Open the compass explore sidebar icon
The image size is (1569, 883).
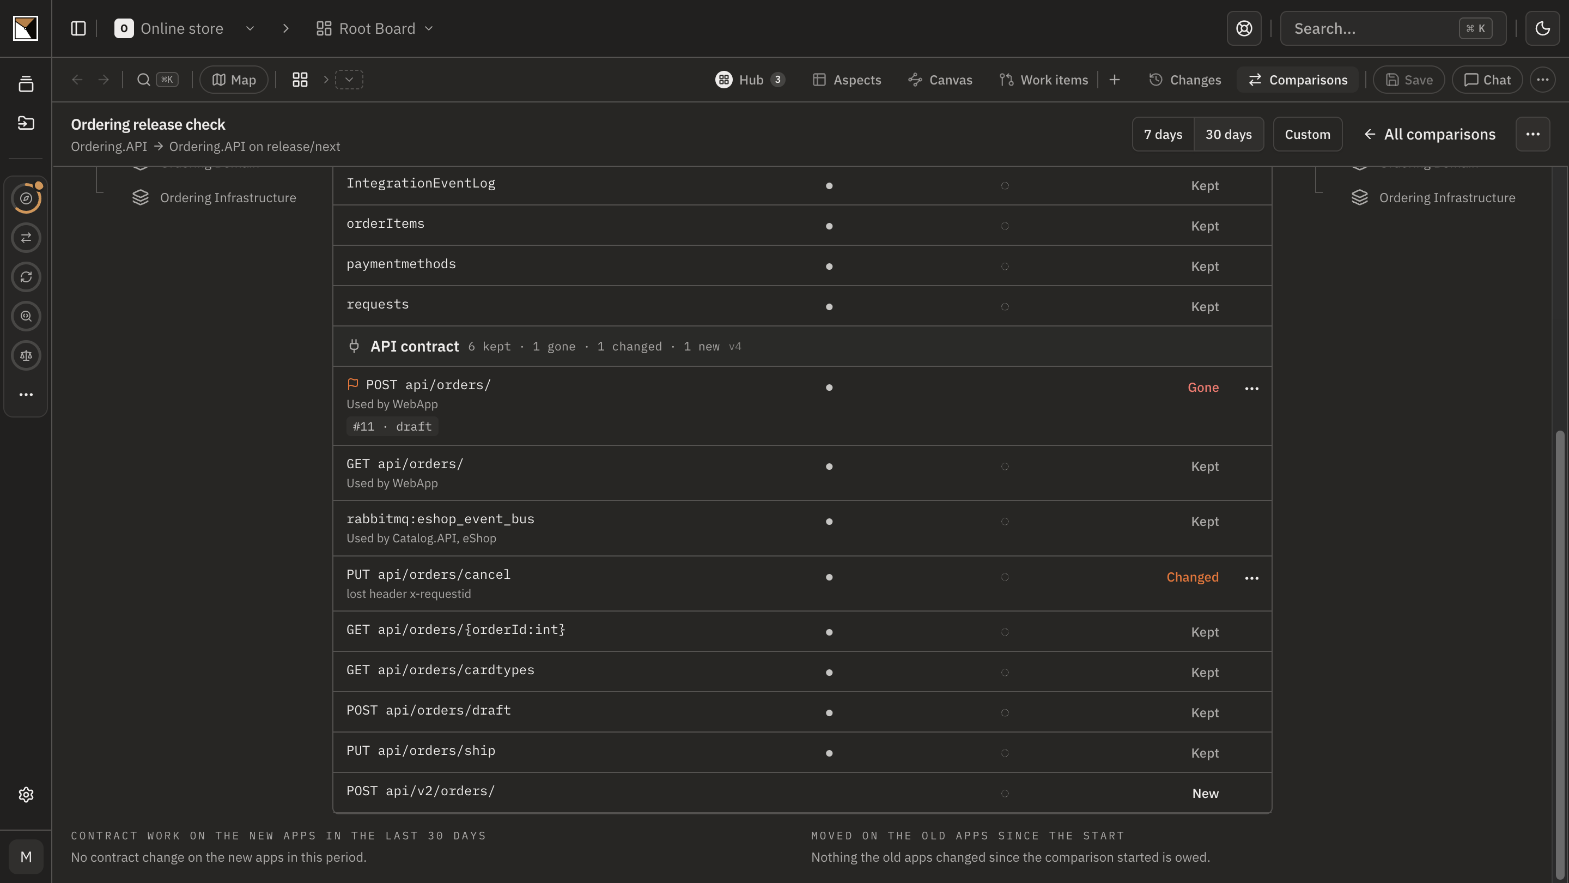pyautogui.click(x=26, y=198)
